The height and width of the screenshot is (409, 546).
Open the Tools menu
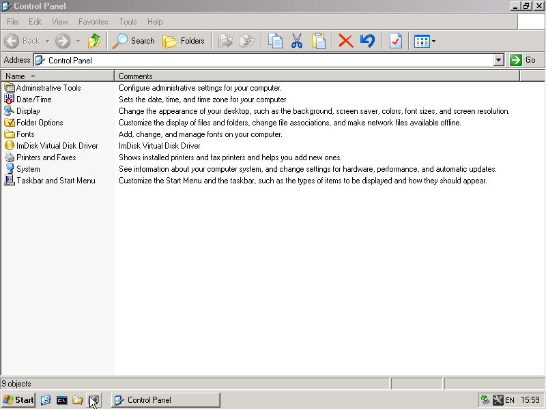tap(128, 22)
